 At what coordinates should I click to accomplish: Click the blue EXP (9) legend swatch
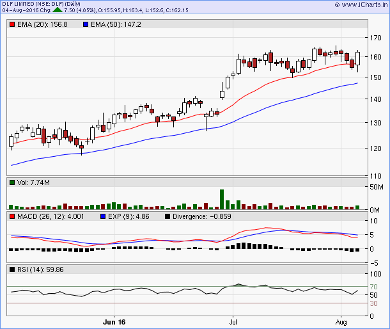(x=103, y=216)
